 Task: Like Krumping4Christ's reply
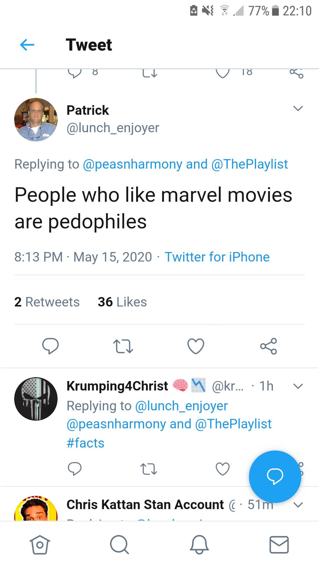point(222,469)
